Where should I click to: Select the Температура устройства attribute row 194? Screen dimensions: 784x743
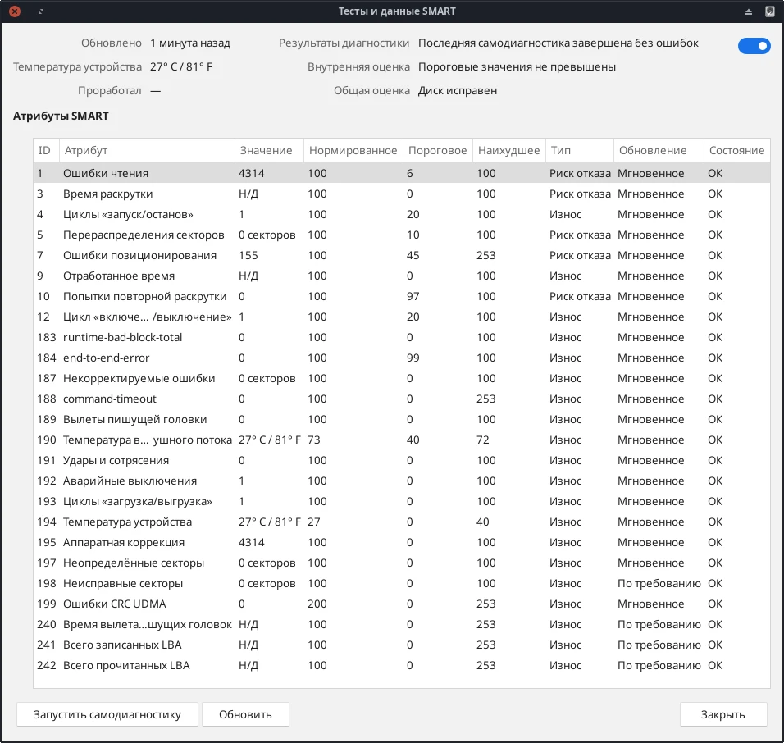(x=402, y=522)
